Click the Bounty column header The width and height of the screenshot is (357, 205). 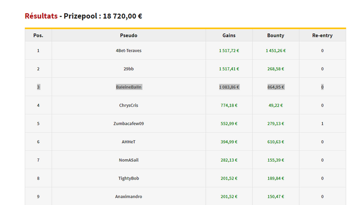(x=275, y=35)
